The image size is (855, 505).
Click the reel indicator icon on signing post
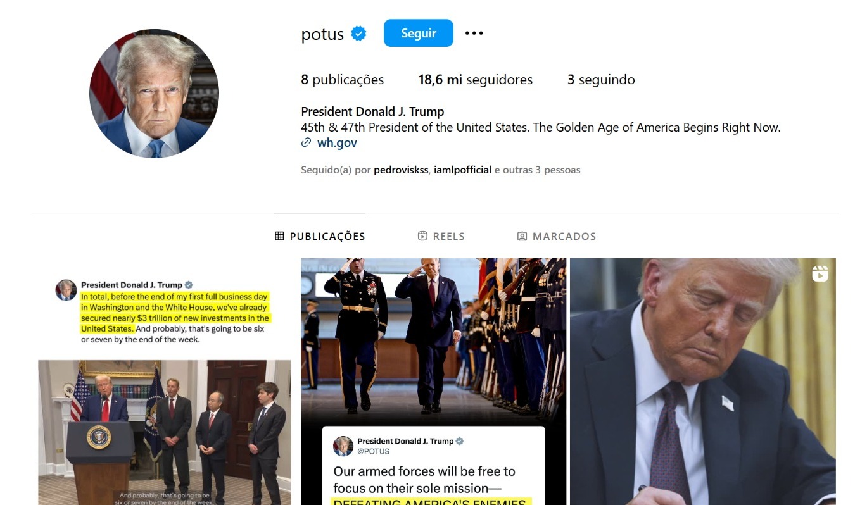(x=820, y=273)
